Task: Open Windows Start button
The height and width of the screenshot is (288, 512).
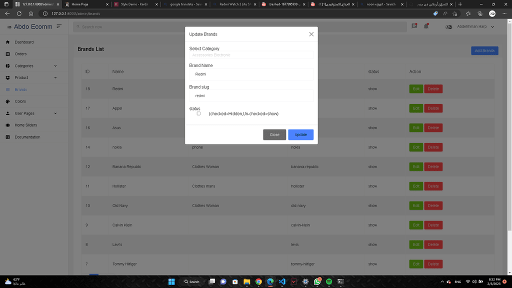Action: point(171,281)
